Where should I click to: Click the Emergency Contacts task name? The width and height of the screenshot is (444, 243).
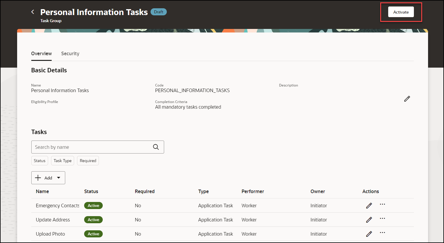click(x=58, y=206)
